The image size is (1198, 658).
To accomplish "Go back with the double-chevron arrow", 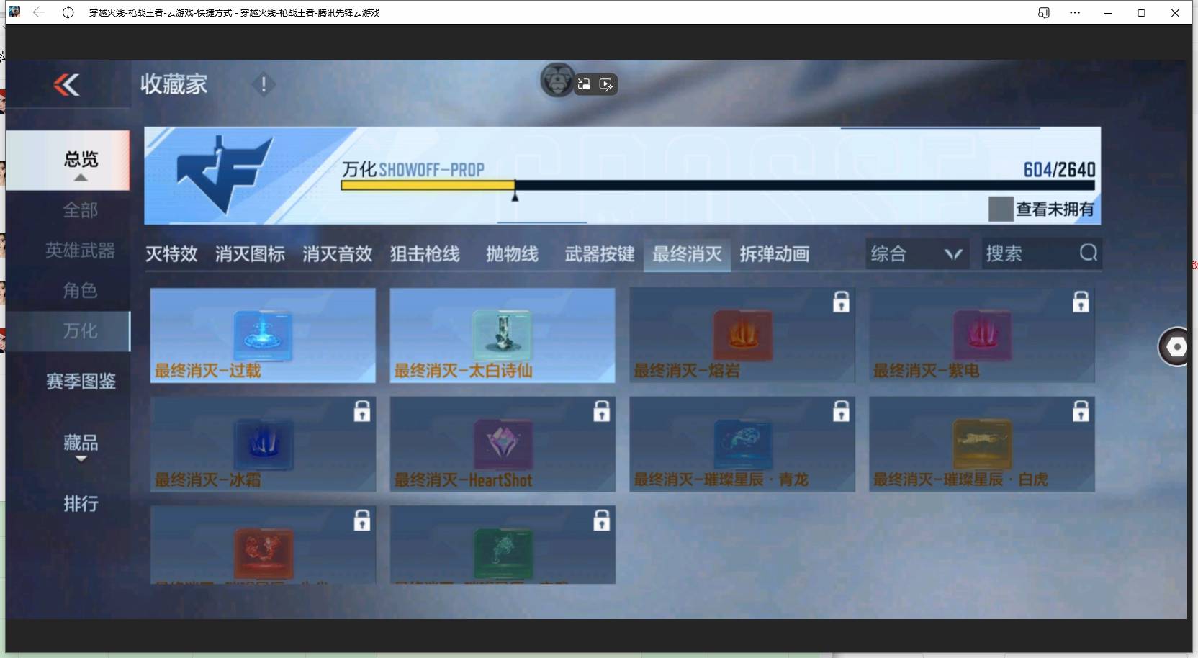I will [66, 85].
